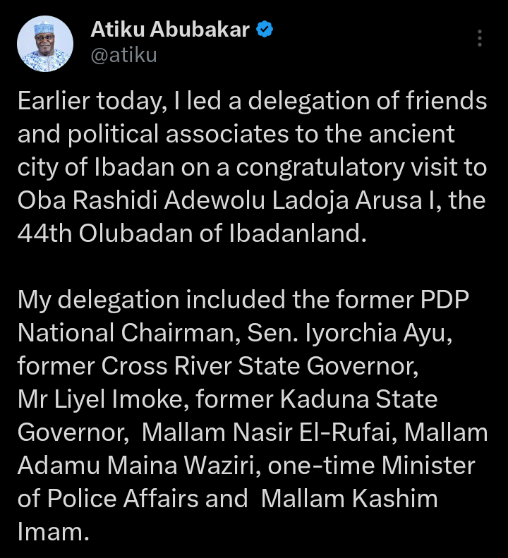
Task: Open Atiku Abubakar's profile picture
Action: (x=44, y=44)
